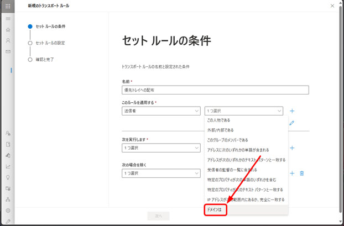Select この人物である option
Viewport: 344px width, 226px height.
pyautogui.click(x=246, y=120)
